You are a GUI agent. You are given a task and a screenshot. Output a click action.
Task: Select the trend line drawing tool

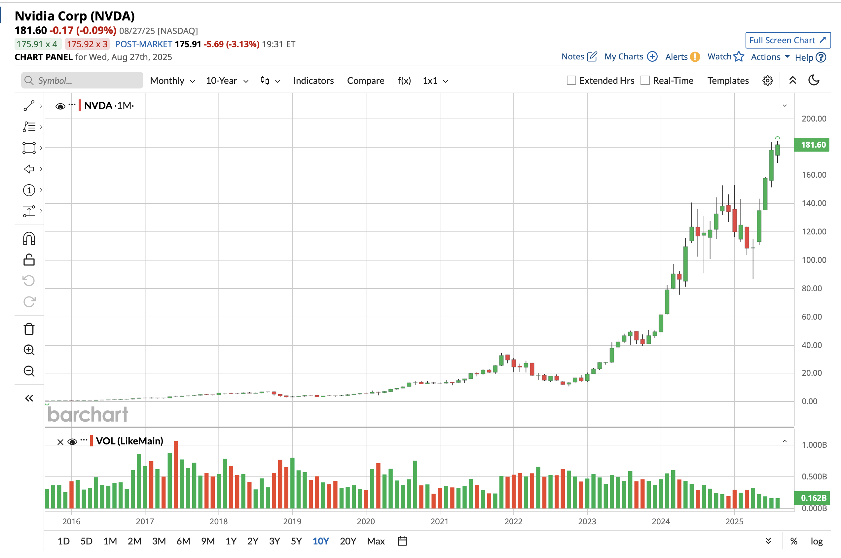click(29, 106)
